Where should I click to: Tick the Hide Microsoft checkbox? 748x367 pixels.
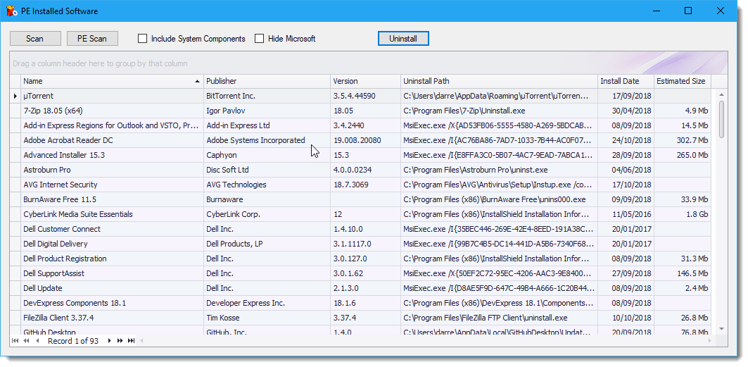pyautogui.click(x=260, y=39)
